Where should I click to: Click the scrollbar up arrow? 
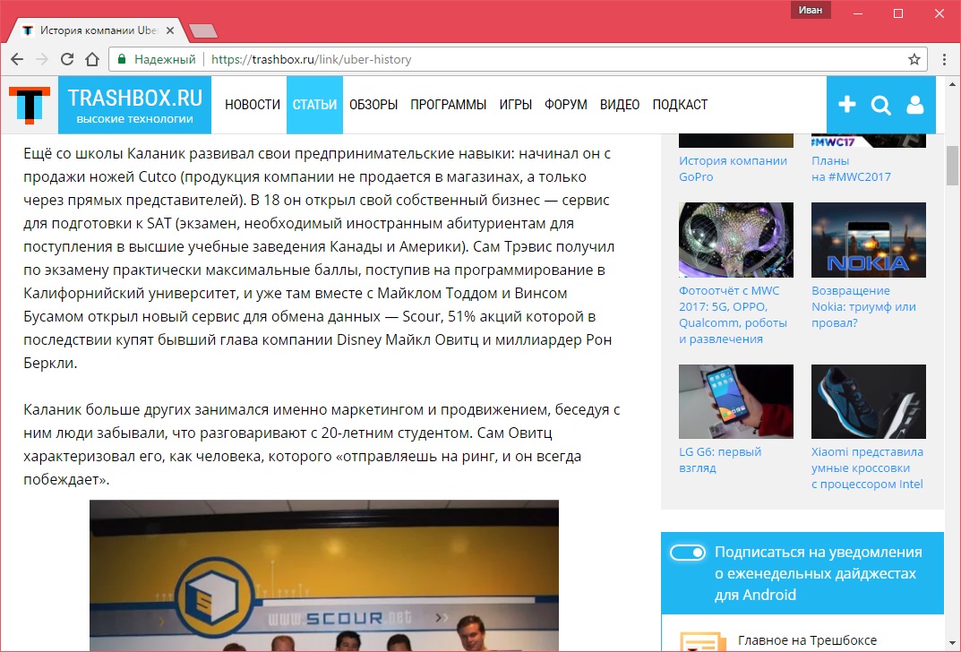point(952,83)
